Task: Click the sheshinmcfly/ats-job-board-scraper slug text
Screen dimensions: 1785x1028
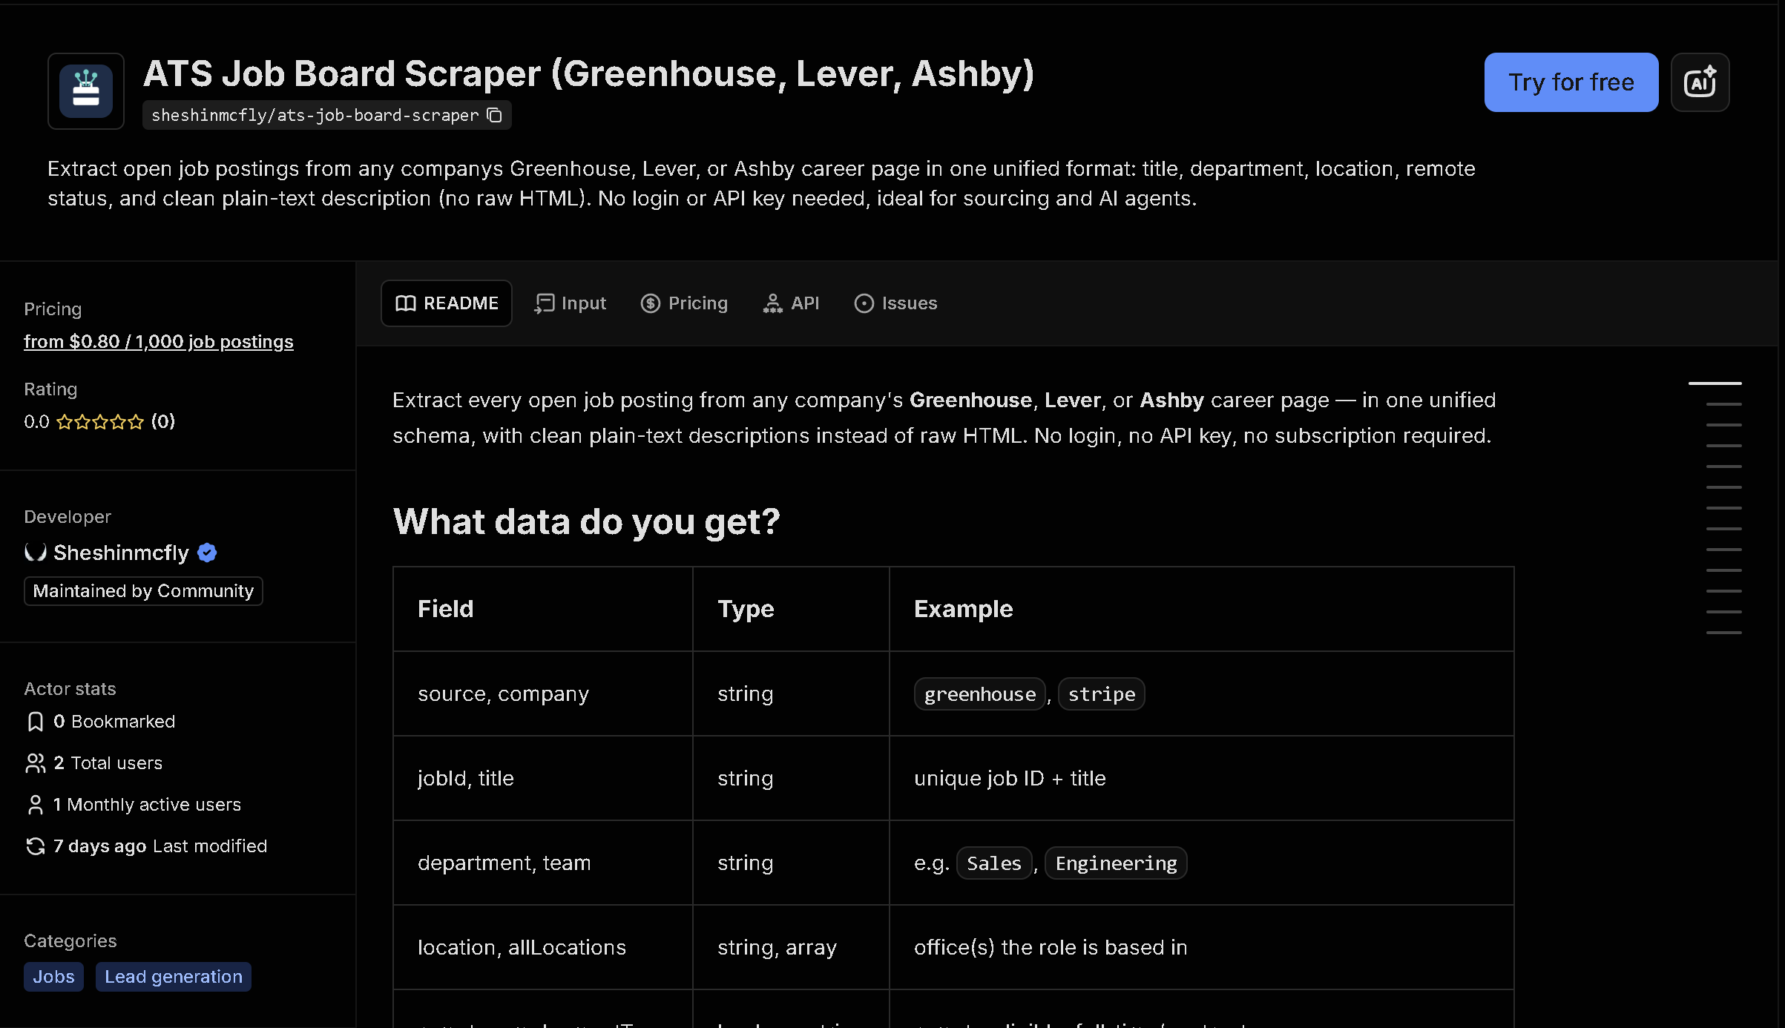Action: point(315,116)
